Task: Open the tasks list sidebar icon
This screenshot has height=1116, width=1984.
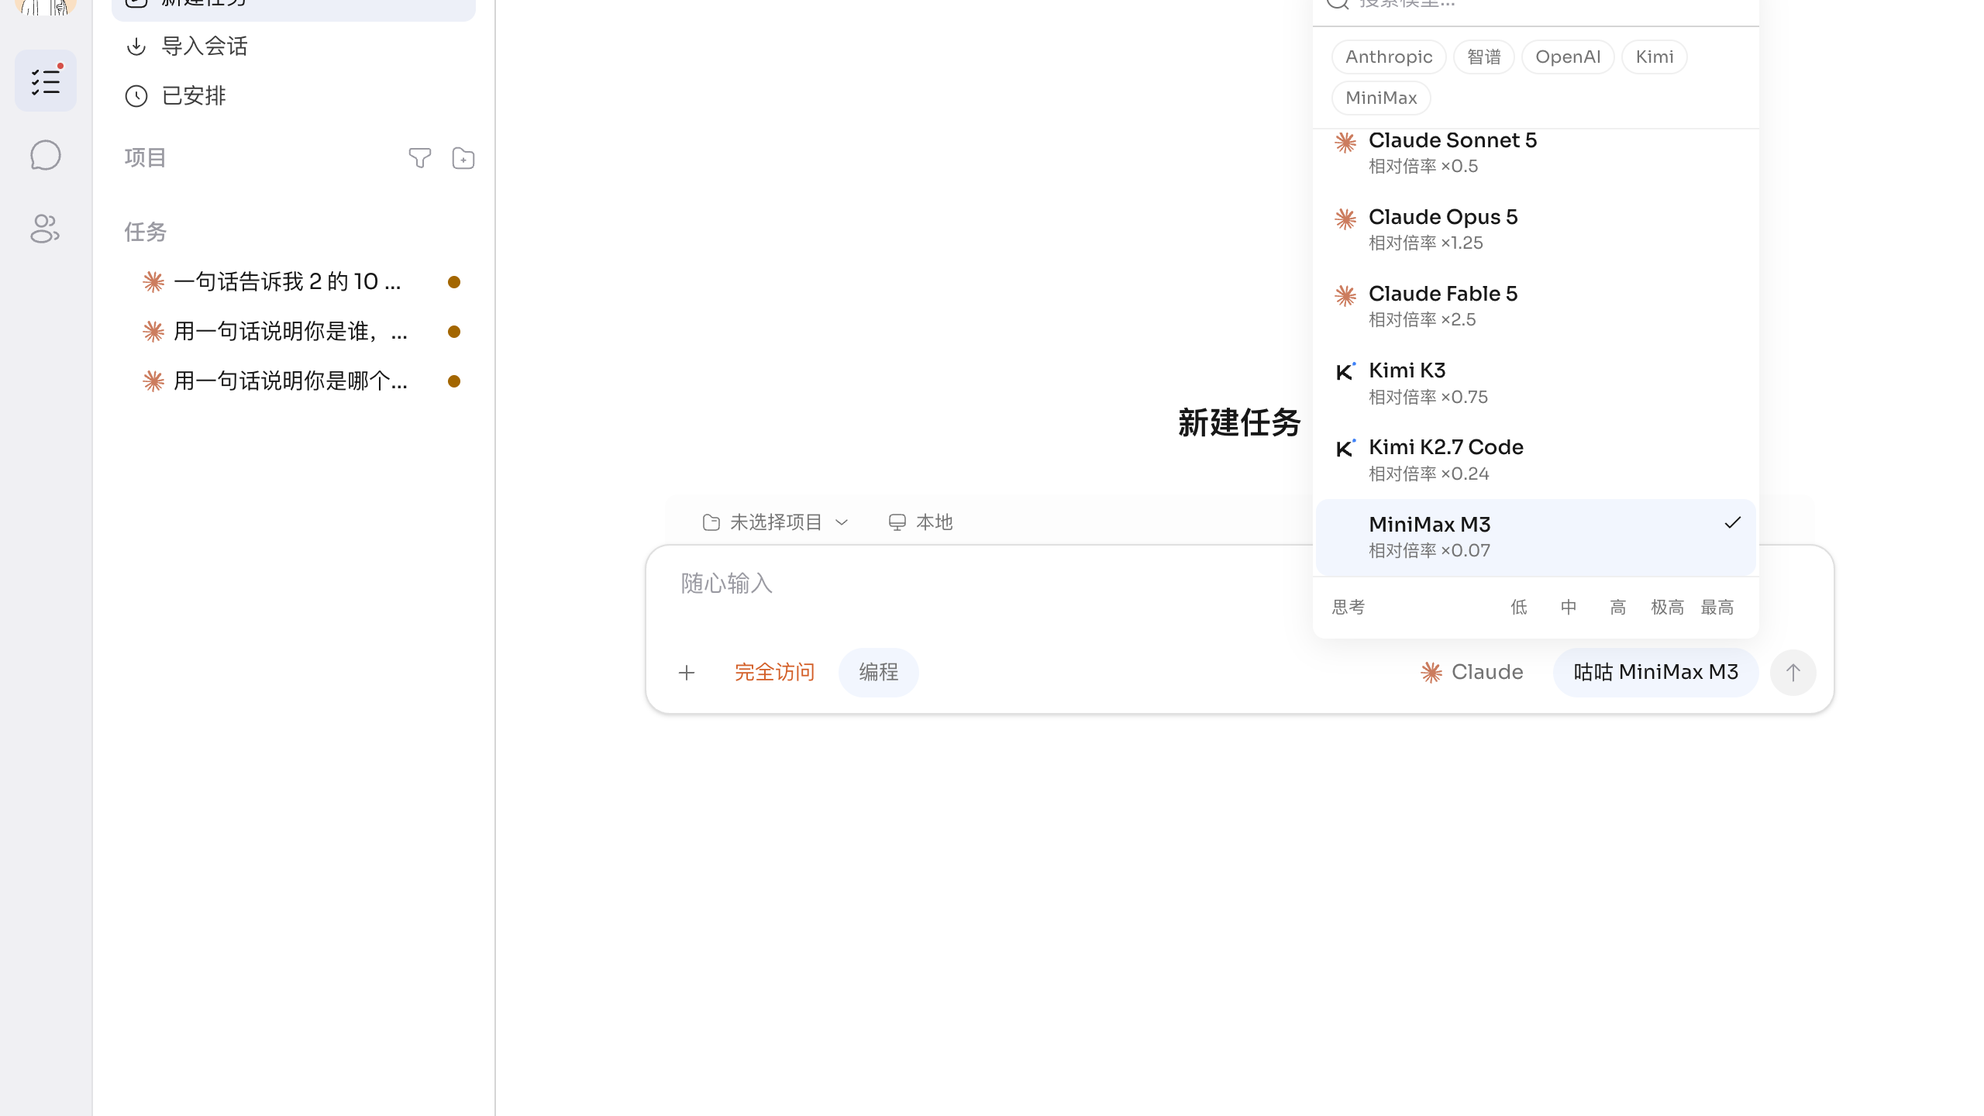Action: (46, 81)
